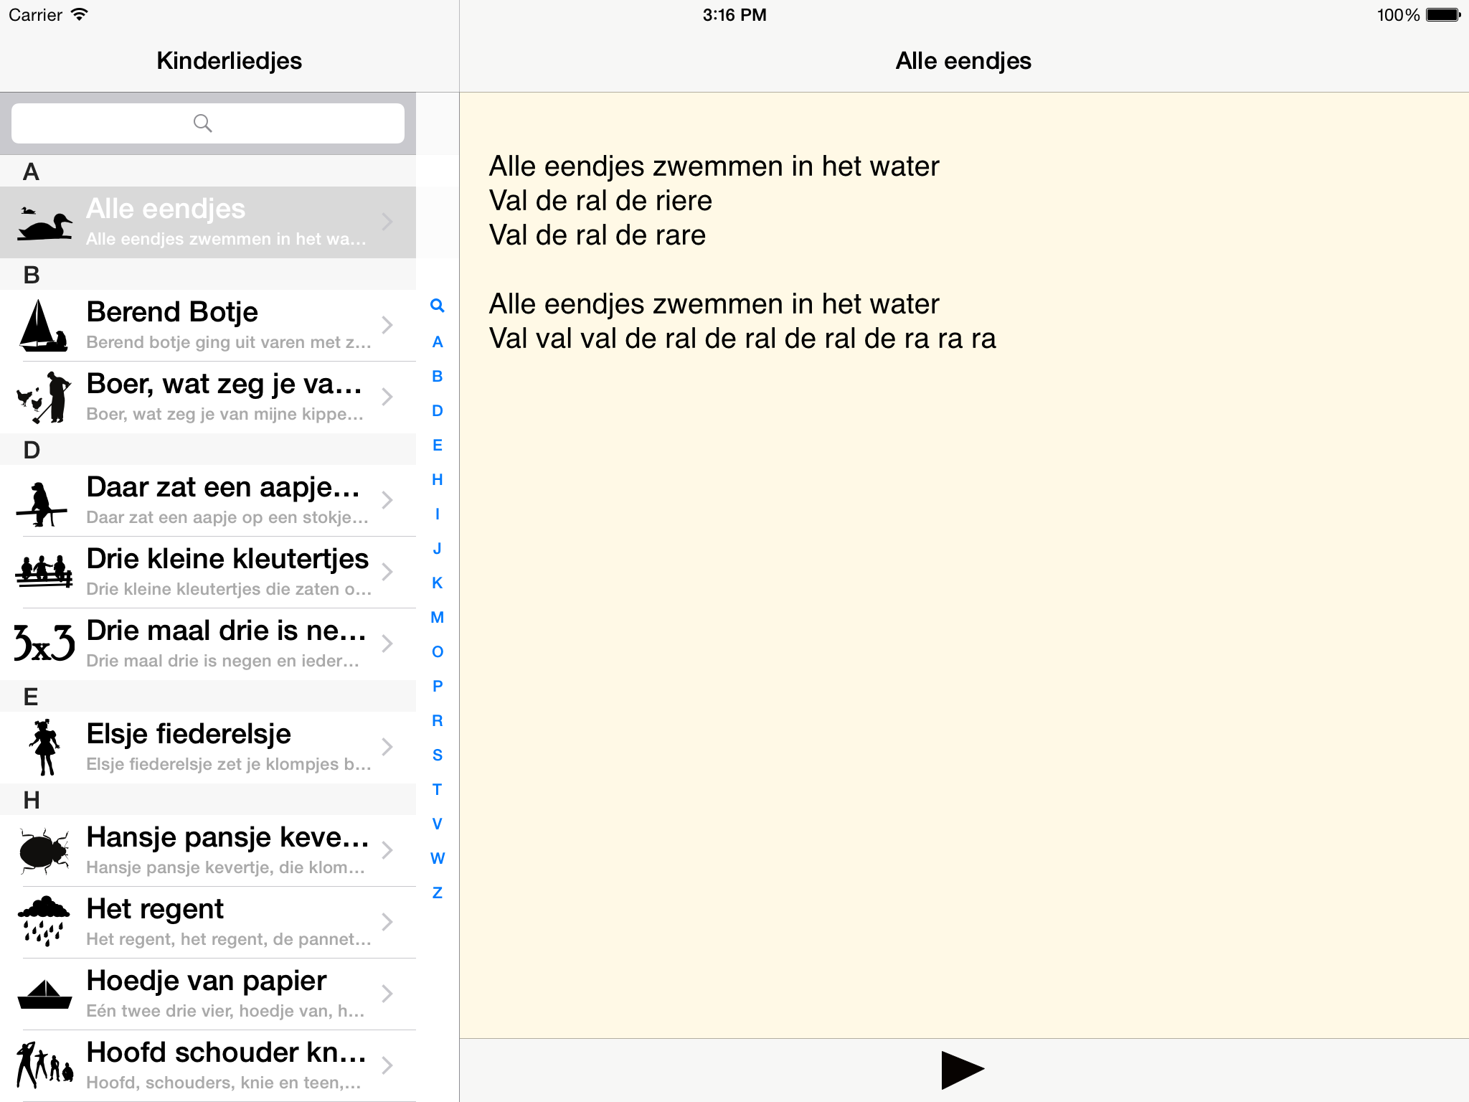Jump to index letter E
Viewport: 1469px width, 1102px height.
coord(438,446)
